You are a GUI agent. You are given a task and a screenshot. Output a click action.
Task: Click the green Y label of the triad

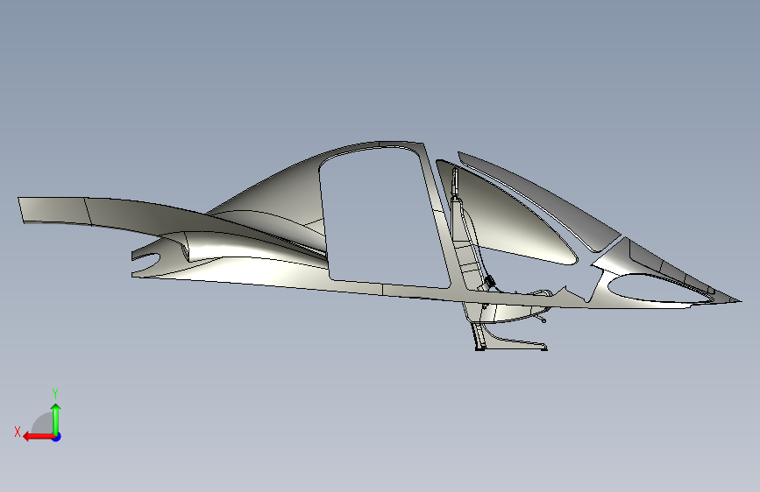(55, 394)
